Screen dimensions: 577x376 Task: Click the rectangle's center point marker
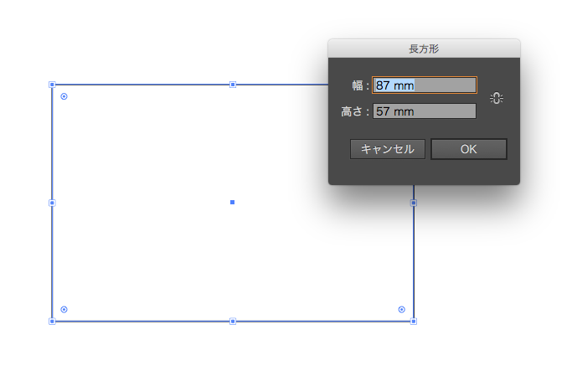coord(232,202)
